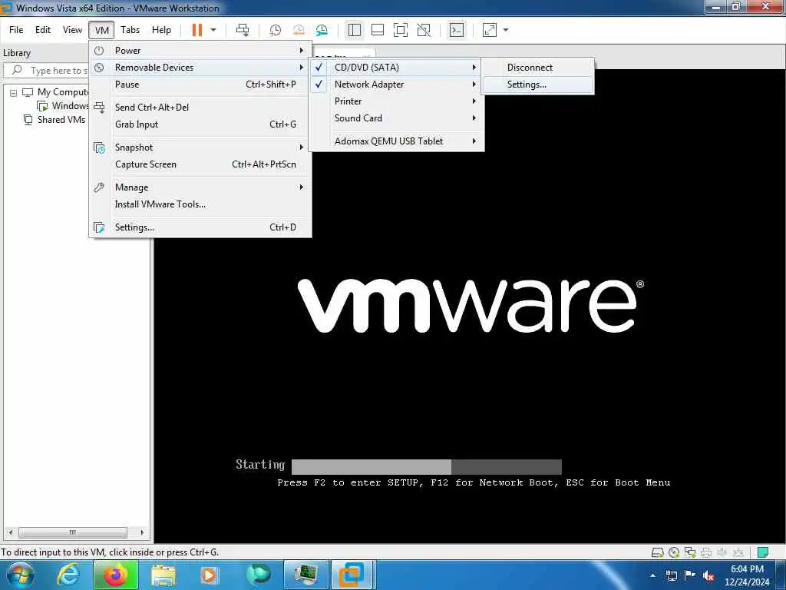Click the message log status bar icon
Screen dimensions: 786x590
[x=763, y=552]
